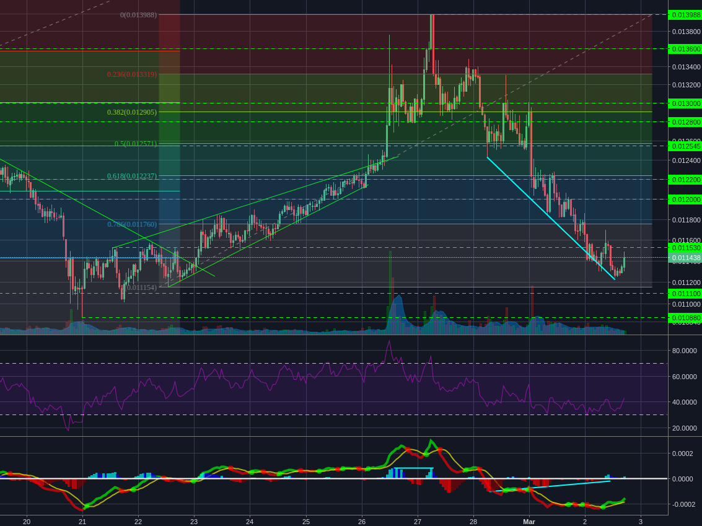Click date label 21 on time axis
702x526 pixels.
(82, 522)
